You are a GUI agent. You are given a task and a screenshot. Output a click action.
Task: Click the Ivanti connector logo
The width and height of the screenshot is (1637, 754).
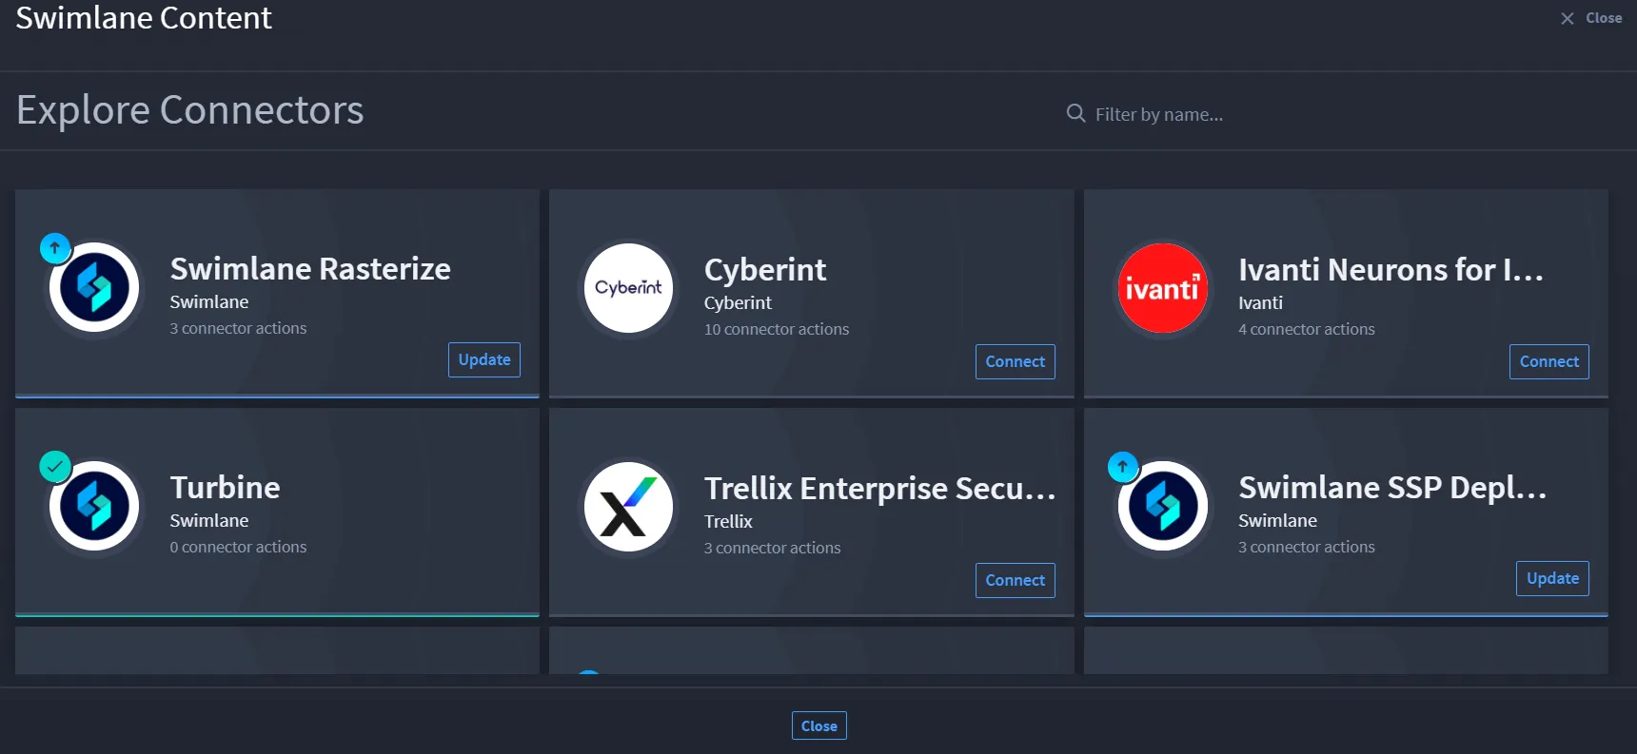coord(1162,288)
